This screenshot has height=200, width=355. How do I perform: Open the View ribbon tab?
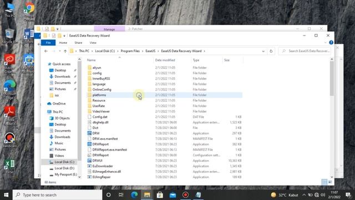(93, 43)
